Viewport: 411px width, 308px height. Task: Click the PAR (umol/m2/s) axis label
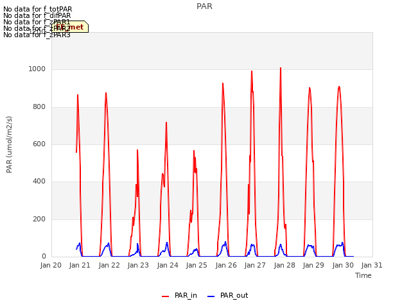9,144
